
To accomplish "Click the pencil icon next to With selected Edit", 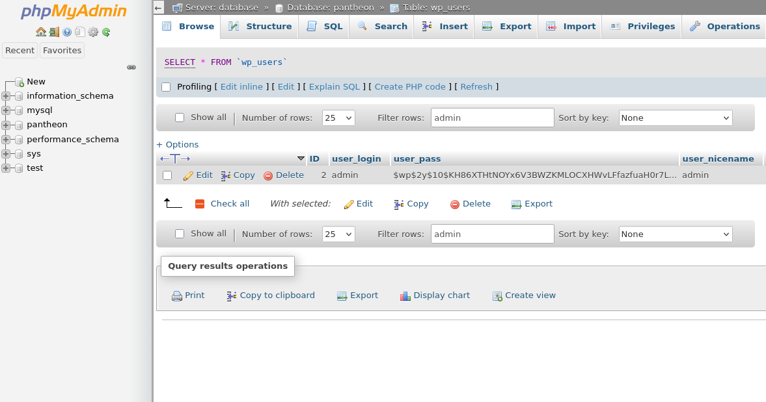I will (349, 204).
